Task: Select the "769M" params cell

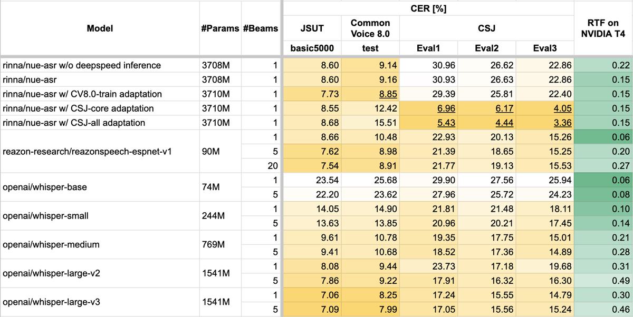Action: click(x=220, y=244)
